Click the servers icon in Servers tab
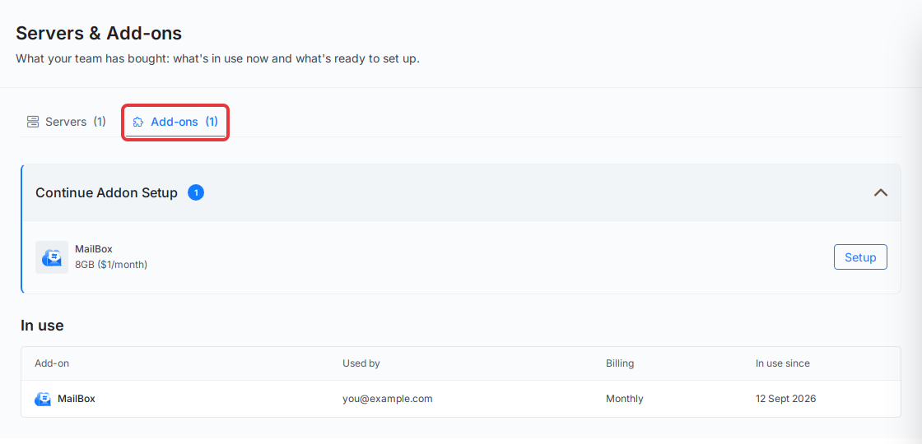 click(33, 123)
